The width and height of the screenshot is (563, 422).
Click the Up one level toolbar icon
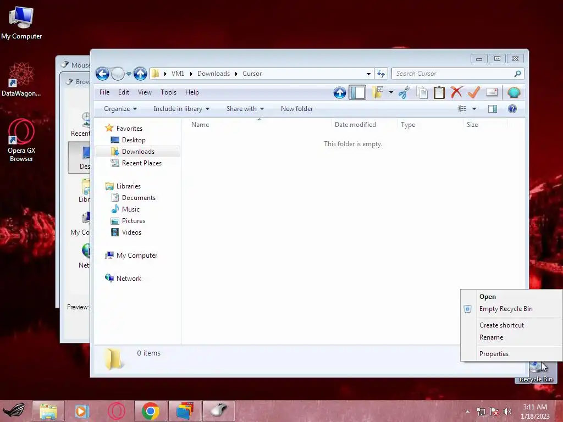coord(339,92)
